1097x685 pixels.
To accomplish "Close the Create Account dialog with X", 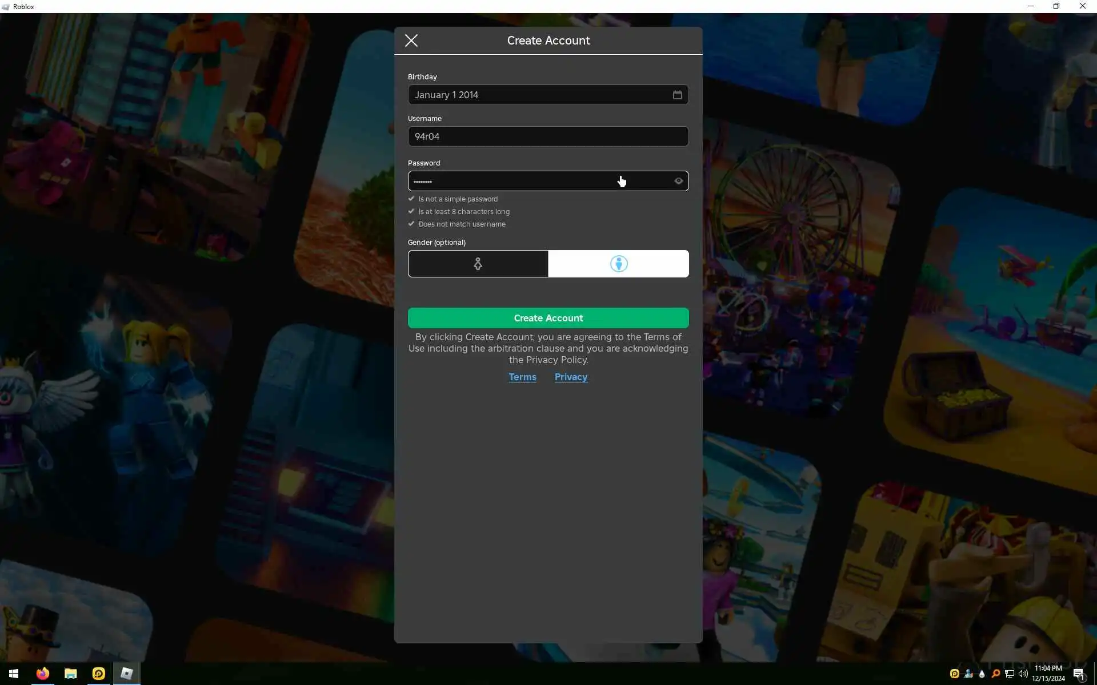I will coord(411,41).
